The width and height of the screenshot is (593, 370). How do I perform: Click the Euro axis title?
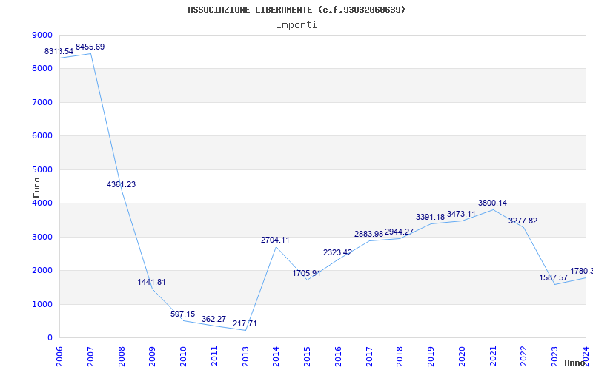click(36, 188)
